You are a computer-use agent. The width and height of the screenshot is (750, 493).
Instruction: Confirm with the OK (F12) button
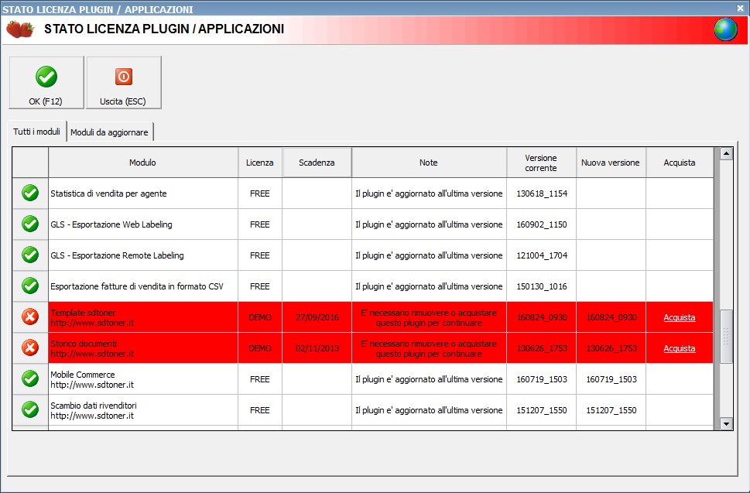point(46,83)
